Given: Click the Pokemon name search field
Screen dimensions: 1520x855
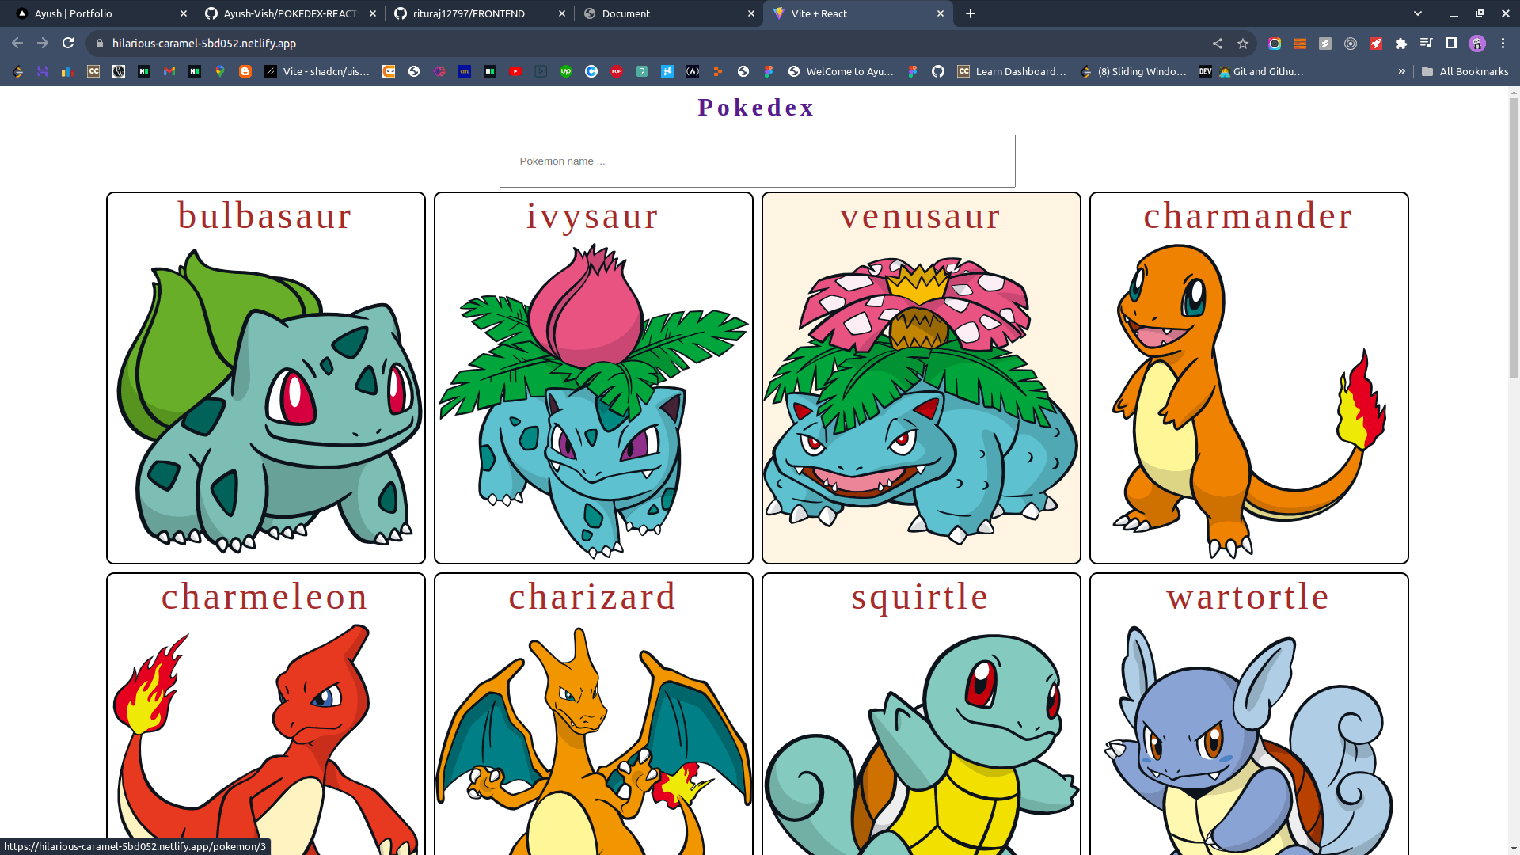Looking at the screenshot, I should pyautogui.click(x=757, y=161).
